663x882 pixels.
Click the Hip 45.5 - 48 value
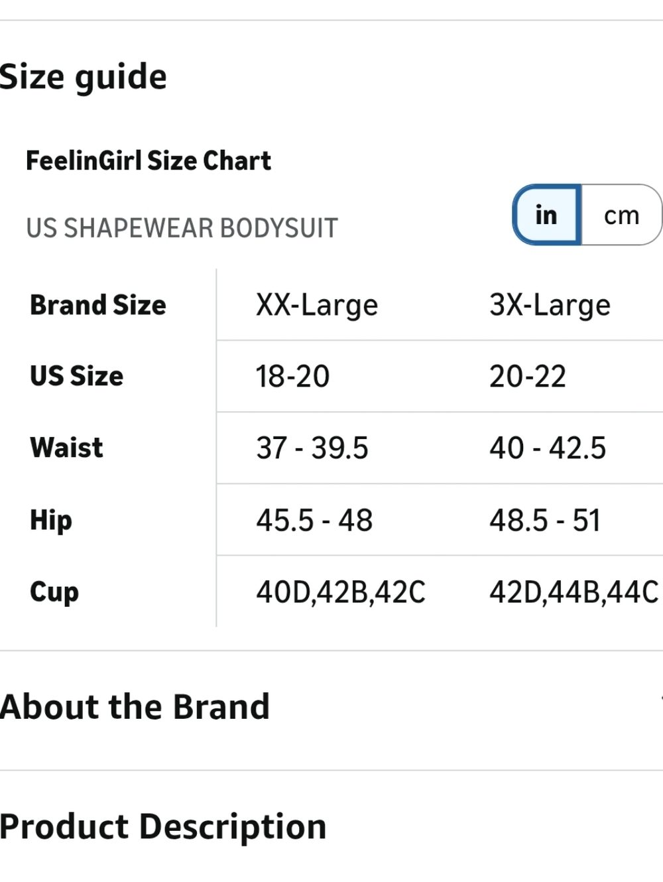pyautogui.click(x=314, y=521)
